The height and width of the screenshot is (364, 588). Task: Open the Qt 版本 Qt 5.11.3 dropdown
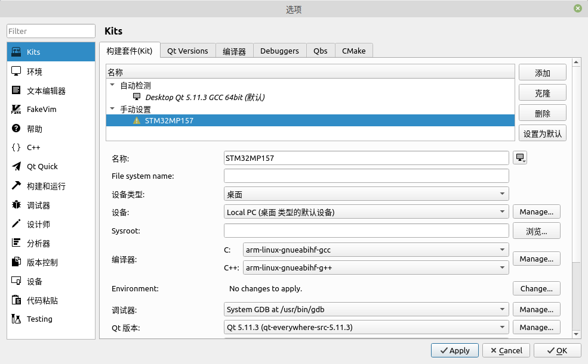367,327
